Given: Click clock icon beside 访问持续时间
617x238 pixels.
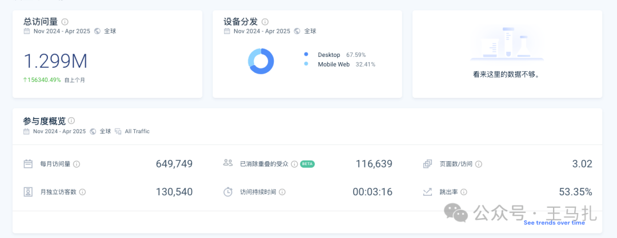Looking at the screenshot, I should click(x=228, y=192).
